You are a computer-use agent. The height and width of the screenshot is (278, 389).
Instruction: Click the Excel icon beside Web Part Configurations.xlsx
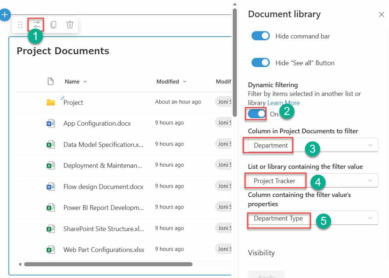51,249
